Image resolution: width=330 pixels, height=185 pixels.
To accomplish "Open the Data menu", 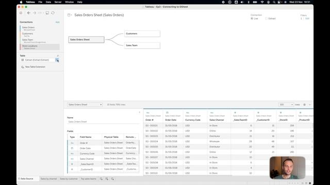I will 48,2.
